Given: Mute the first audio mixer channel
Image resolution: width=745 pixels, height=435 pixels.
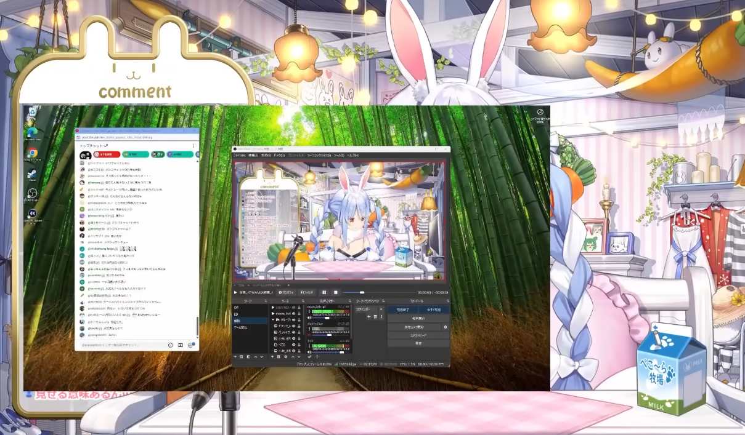Looking at the screenshot, I should coord(309,318).
